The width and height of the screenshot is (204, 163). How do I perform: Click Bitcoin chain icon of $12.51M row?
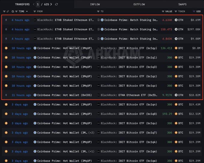(6, 114)
